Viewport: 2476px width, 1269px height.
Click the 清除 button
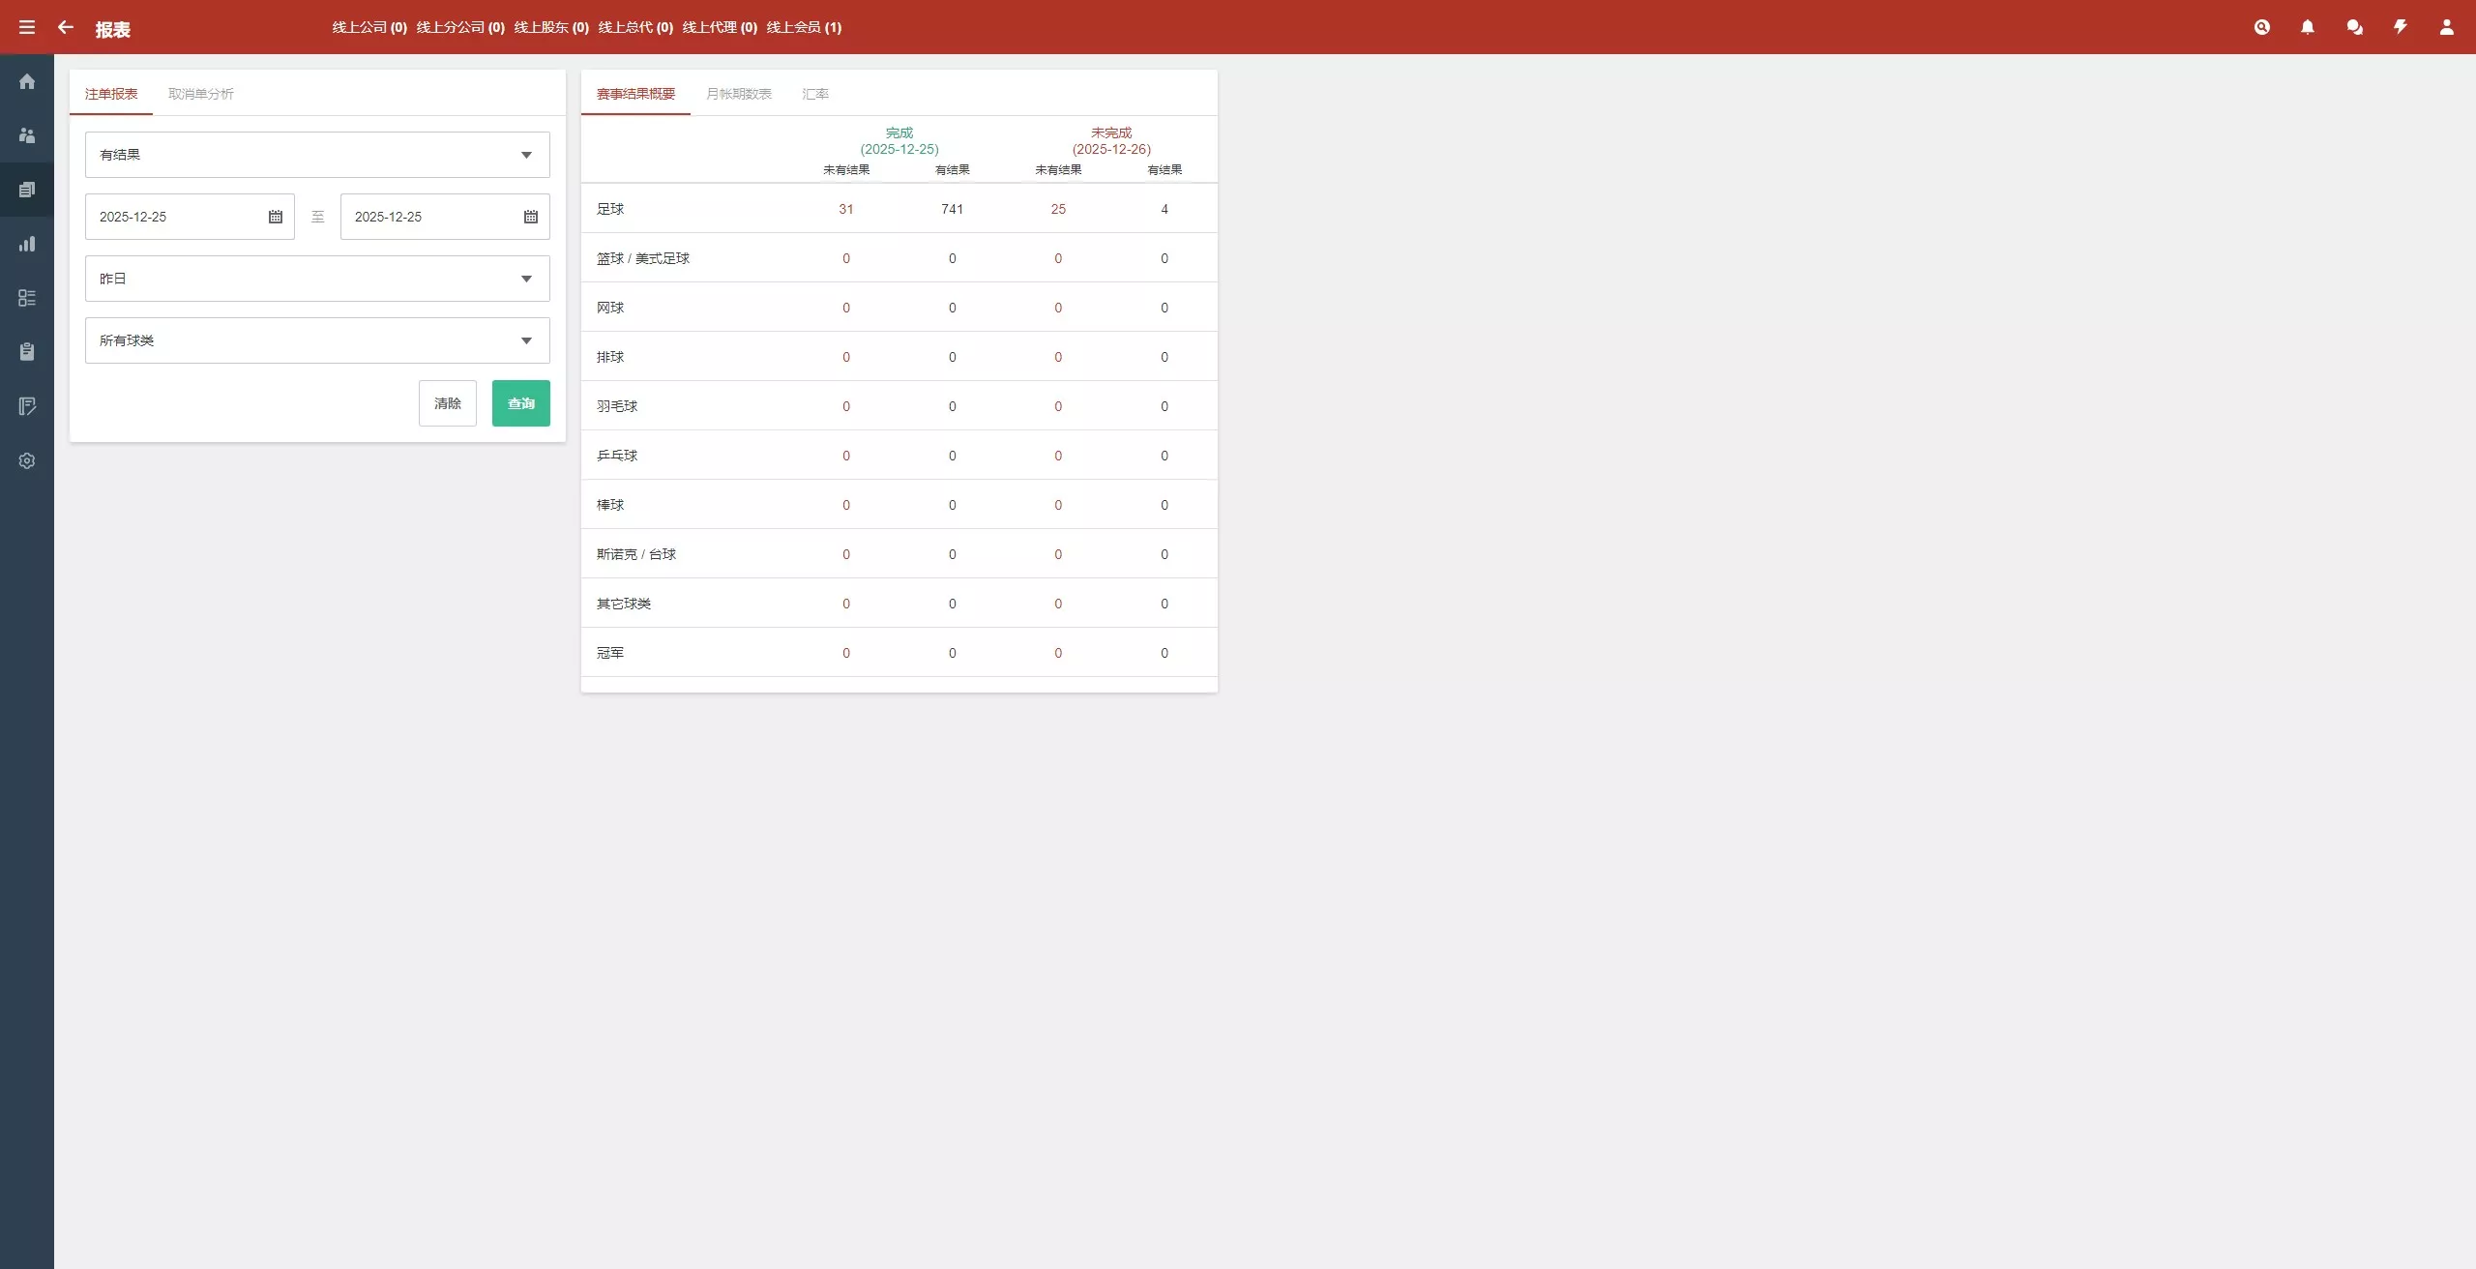[448, 403]
